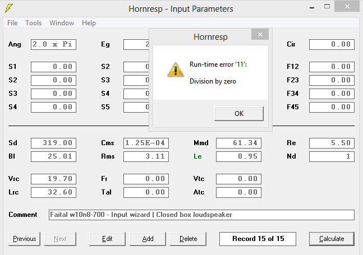This screenshot has height=255, width=363.
Task: Maximize the Hornresp main window
Action: pyautogui.click(x=327, y=7)
